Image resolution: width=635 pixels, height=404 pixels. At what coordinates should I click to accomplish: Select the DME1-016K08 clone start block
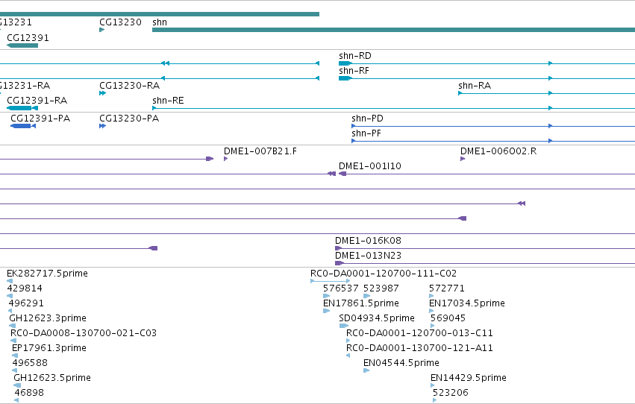coord(339,248)
